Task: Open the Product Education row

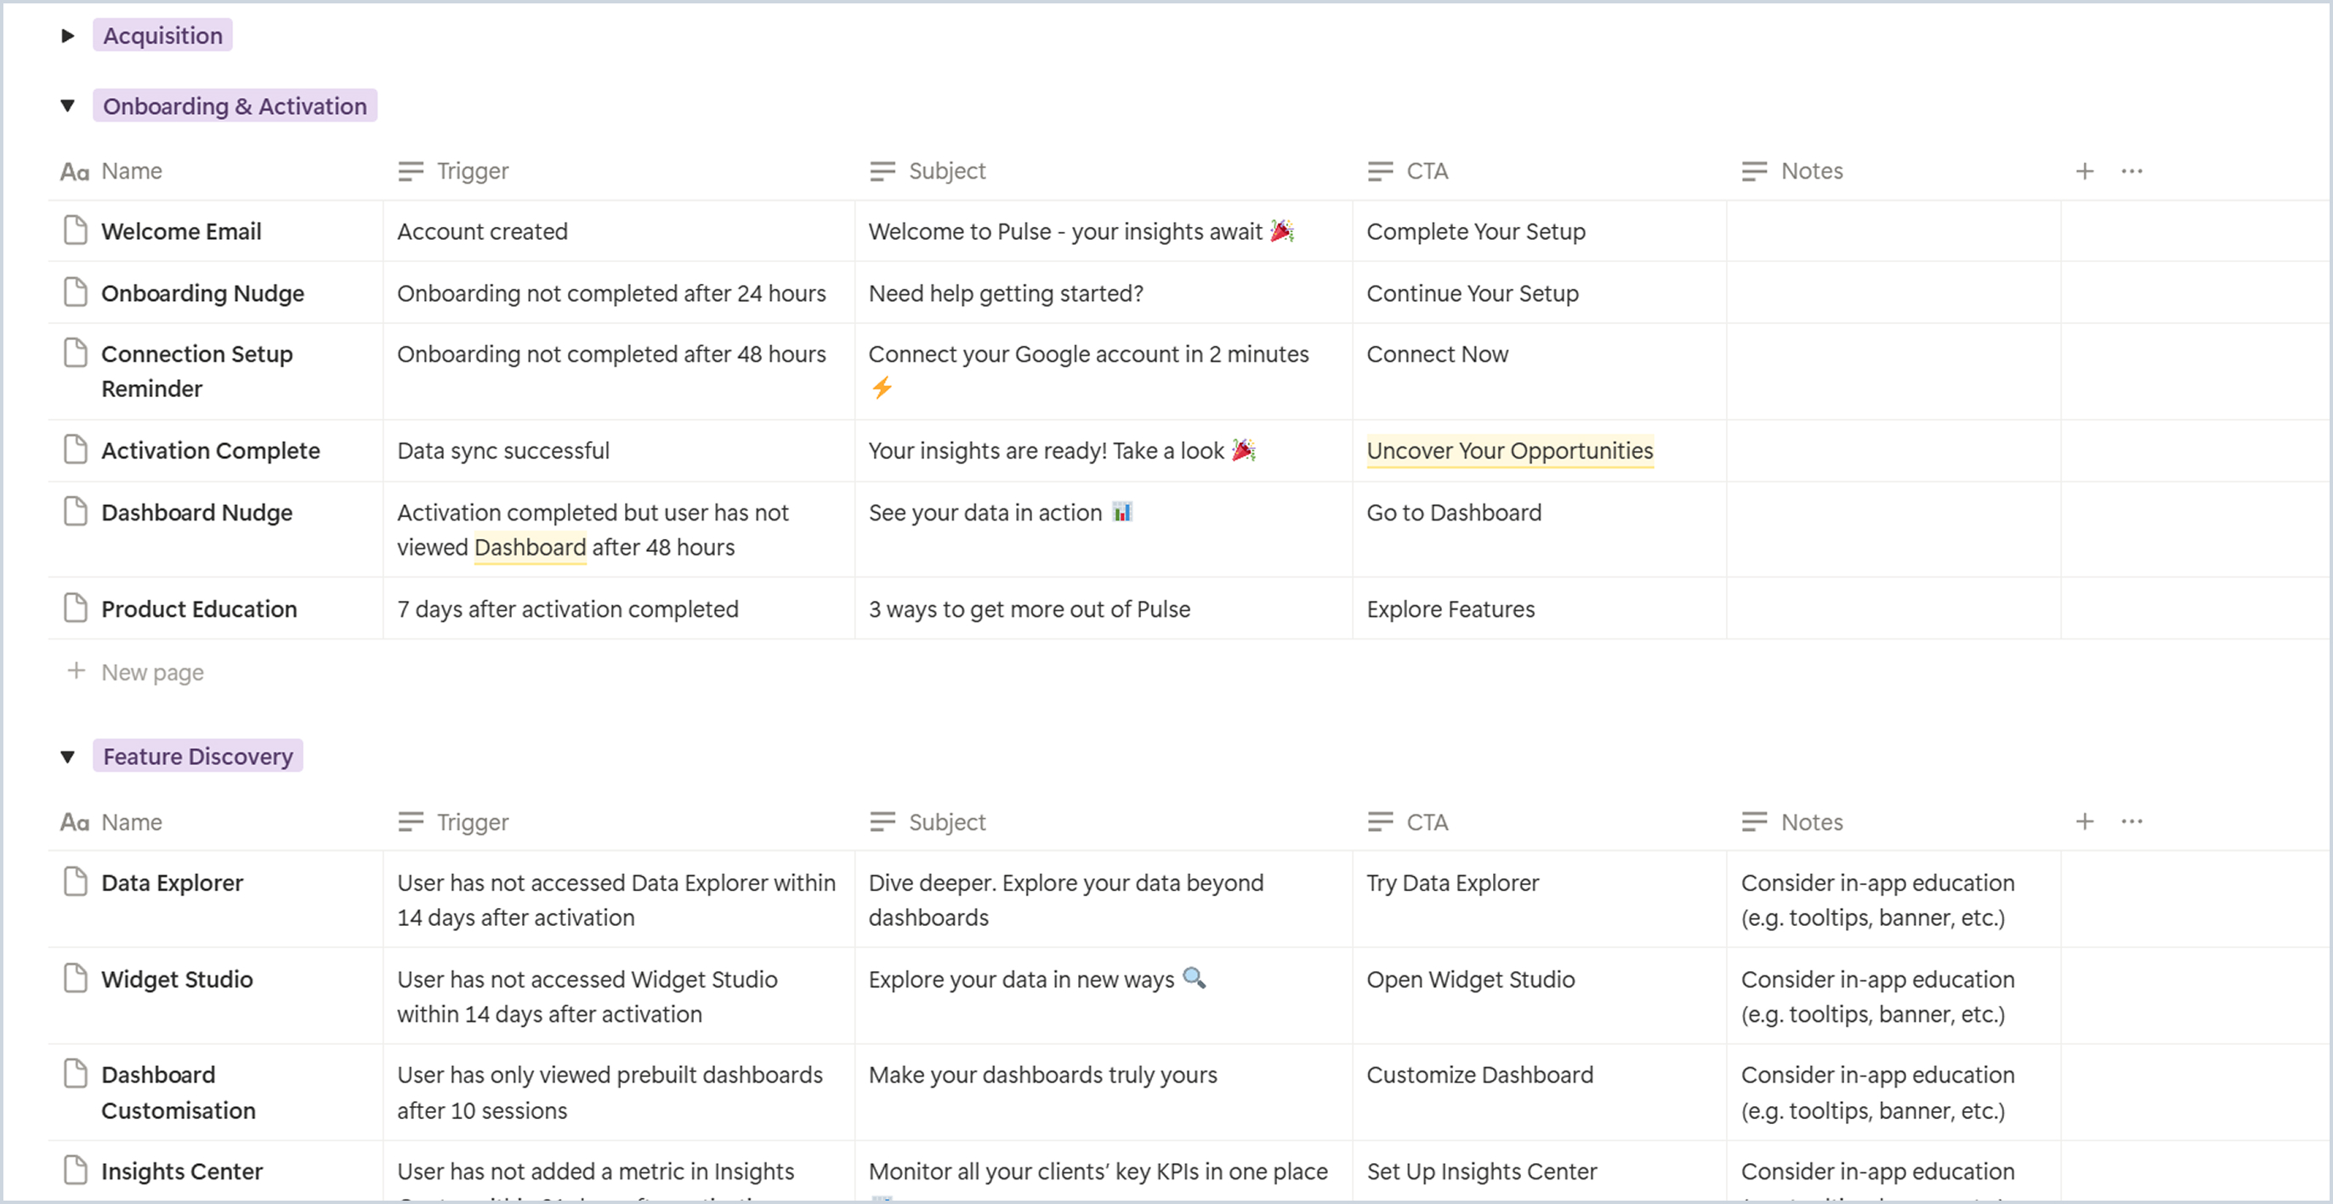Action: [x=198, y=608]
